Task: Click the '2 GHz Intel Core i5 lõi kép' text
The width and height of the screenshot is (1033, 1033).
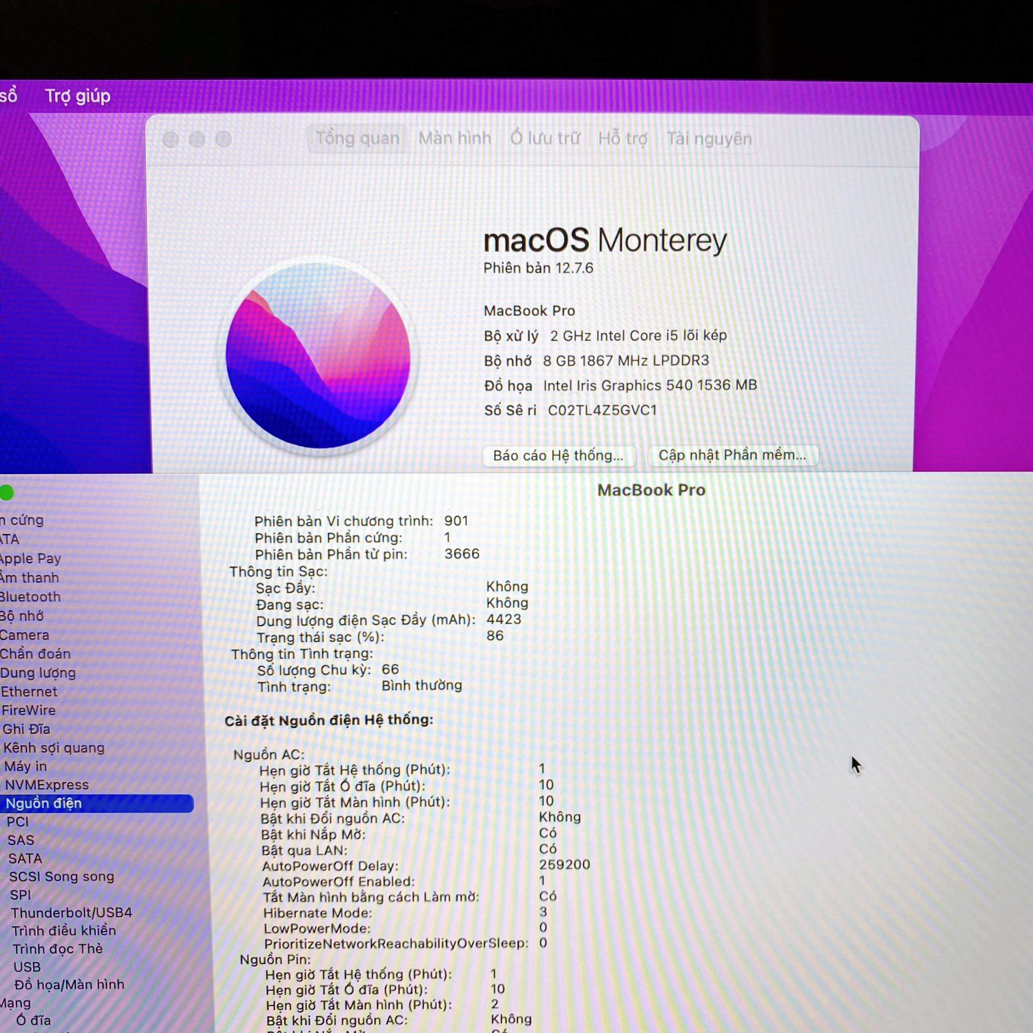Action: tap(638, 335)
